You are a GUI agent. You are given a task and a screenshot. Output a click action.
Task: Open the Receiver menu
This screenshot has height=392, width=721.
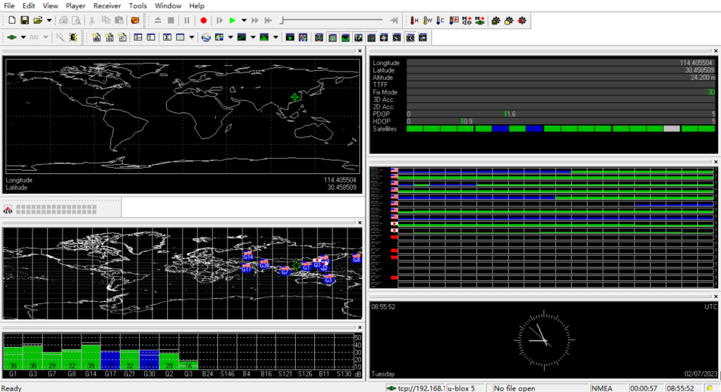pyautogui.click(x=107, y=6)
